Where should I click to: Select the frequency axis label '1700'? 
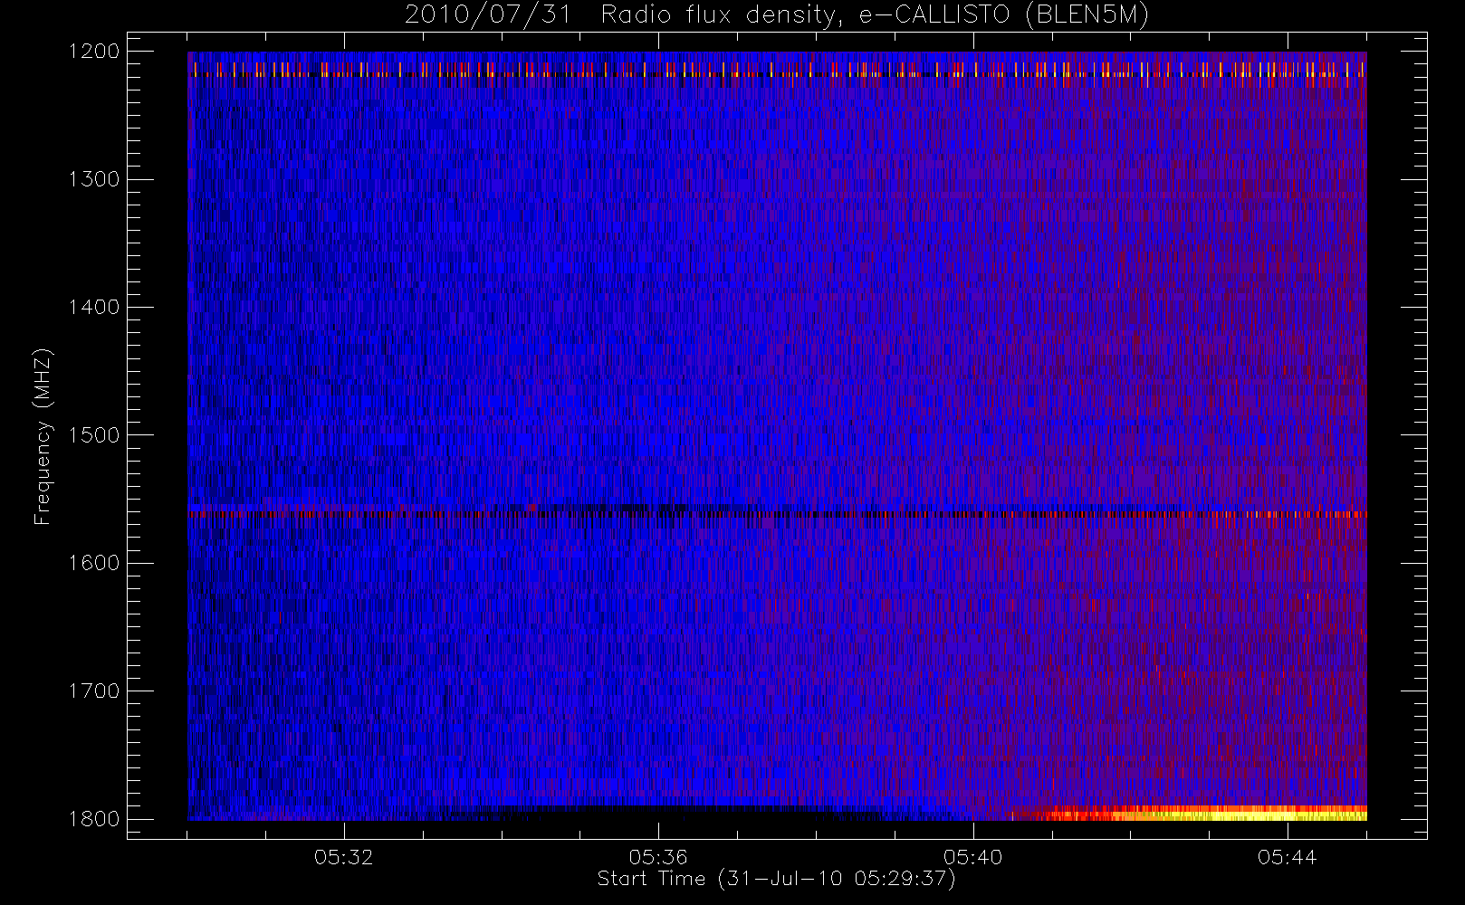click(x=94, y=691)
